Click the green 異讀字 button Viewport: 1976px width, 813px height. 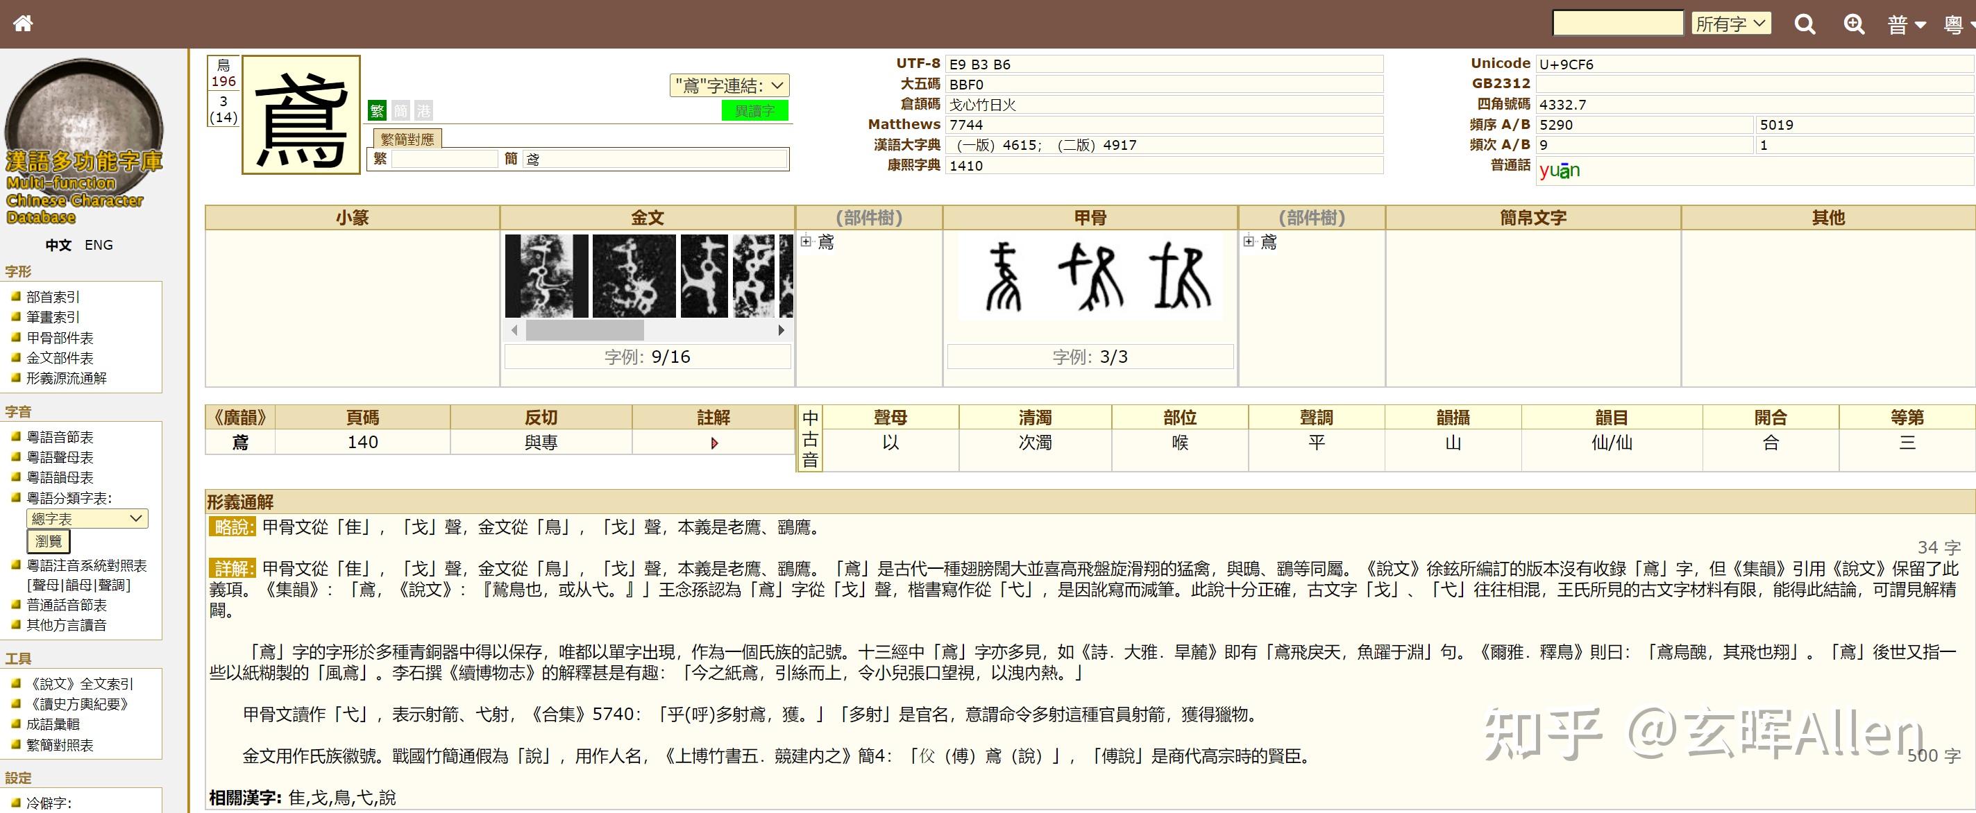point(755,110)
